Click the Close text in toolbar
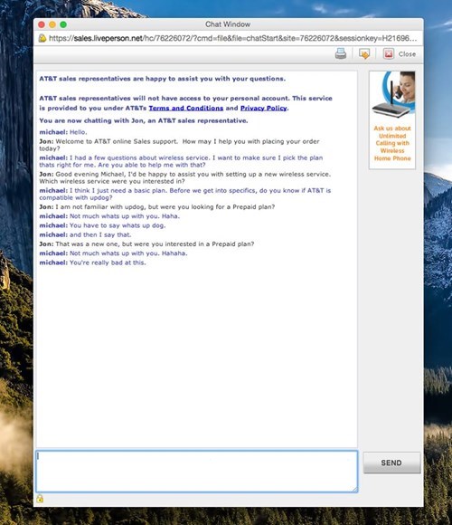 (407, 54)
